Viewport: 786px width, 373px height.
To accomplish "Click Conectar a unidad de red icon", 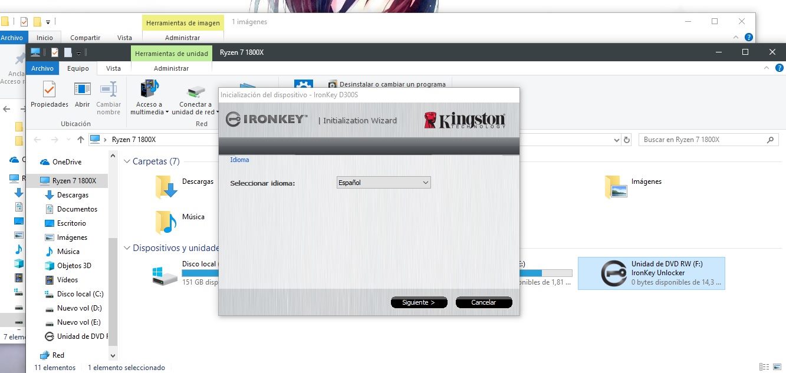I will tap(196, 94).
